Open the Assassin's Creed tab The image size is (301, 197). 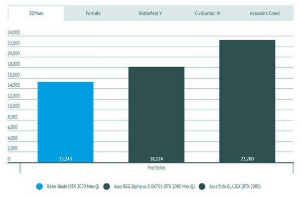tap(265, 14)
